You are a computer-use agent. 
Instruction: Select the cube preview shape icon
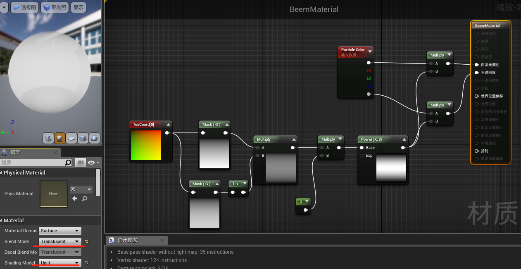click(x=83, y=139)
